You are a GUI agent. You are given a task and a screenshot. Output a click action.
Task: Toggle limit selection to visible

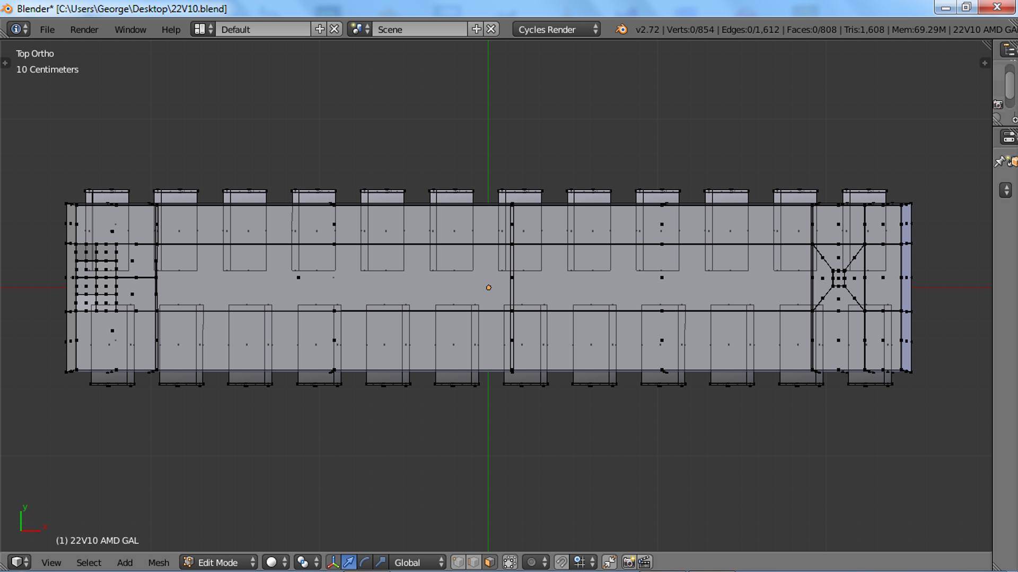510,562
